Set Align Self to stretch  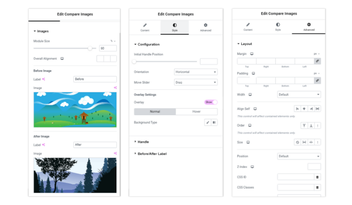click(317, 109)
